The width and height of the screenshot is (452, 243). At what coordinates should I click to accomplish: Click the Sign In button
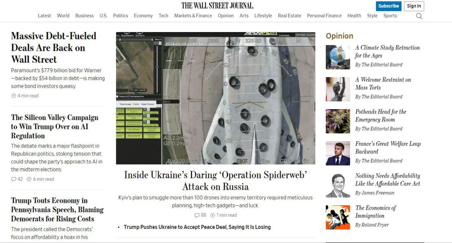pos(414,6)
